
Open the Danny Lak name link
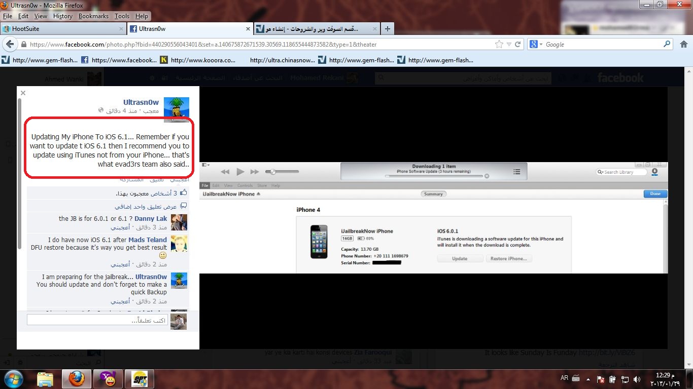[x=151, y=219]
